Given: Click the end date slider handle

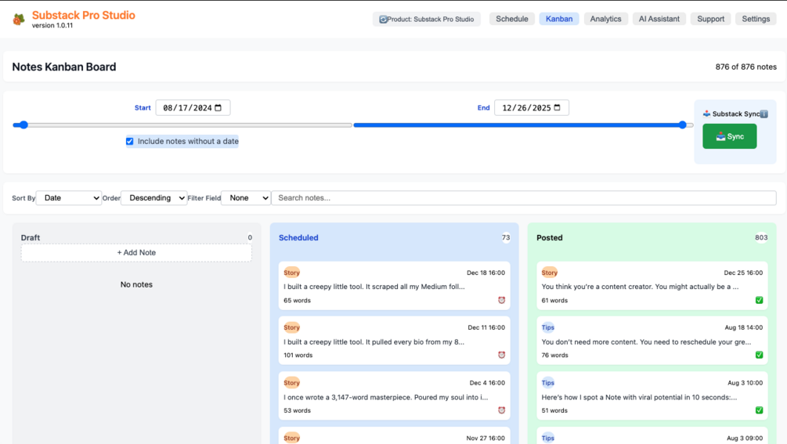Looking at the screenshot, I should pos(683,125).
